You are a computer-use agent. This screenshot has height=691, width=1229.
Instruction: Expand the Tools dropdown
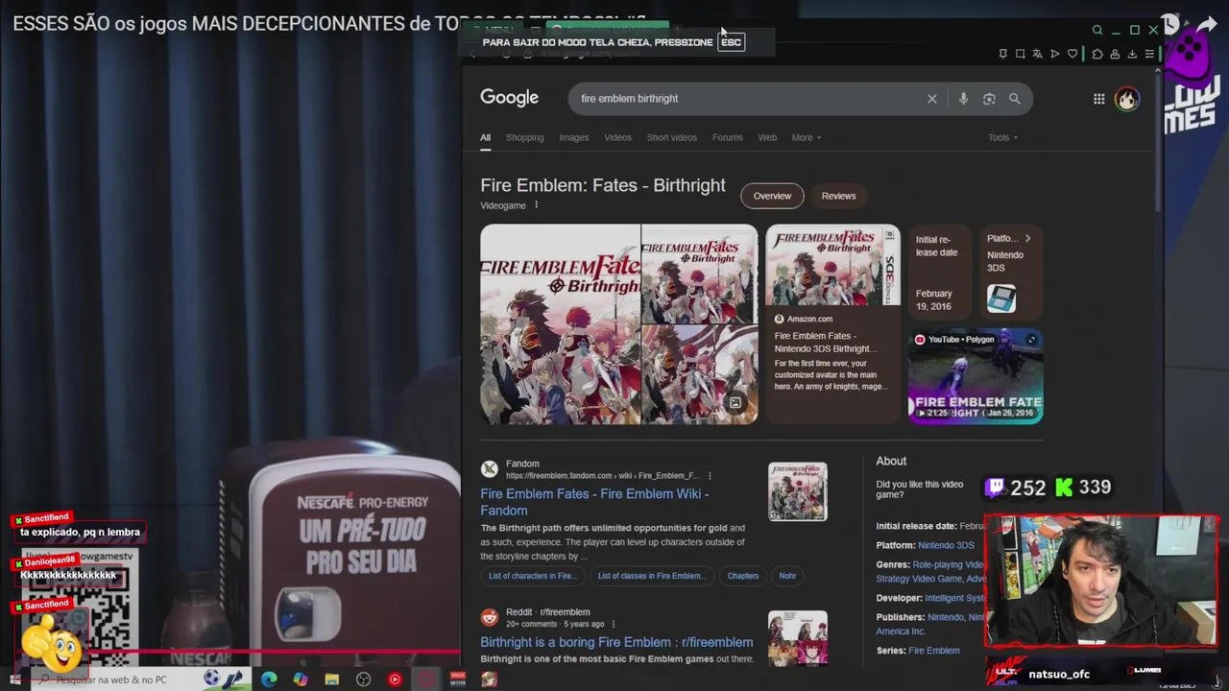coord(1002,137)
